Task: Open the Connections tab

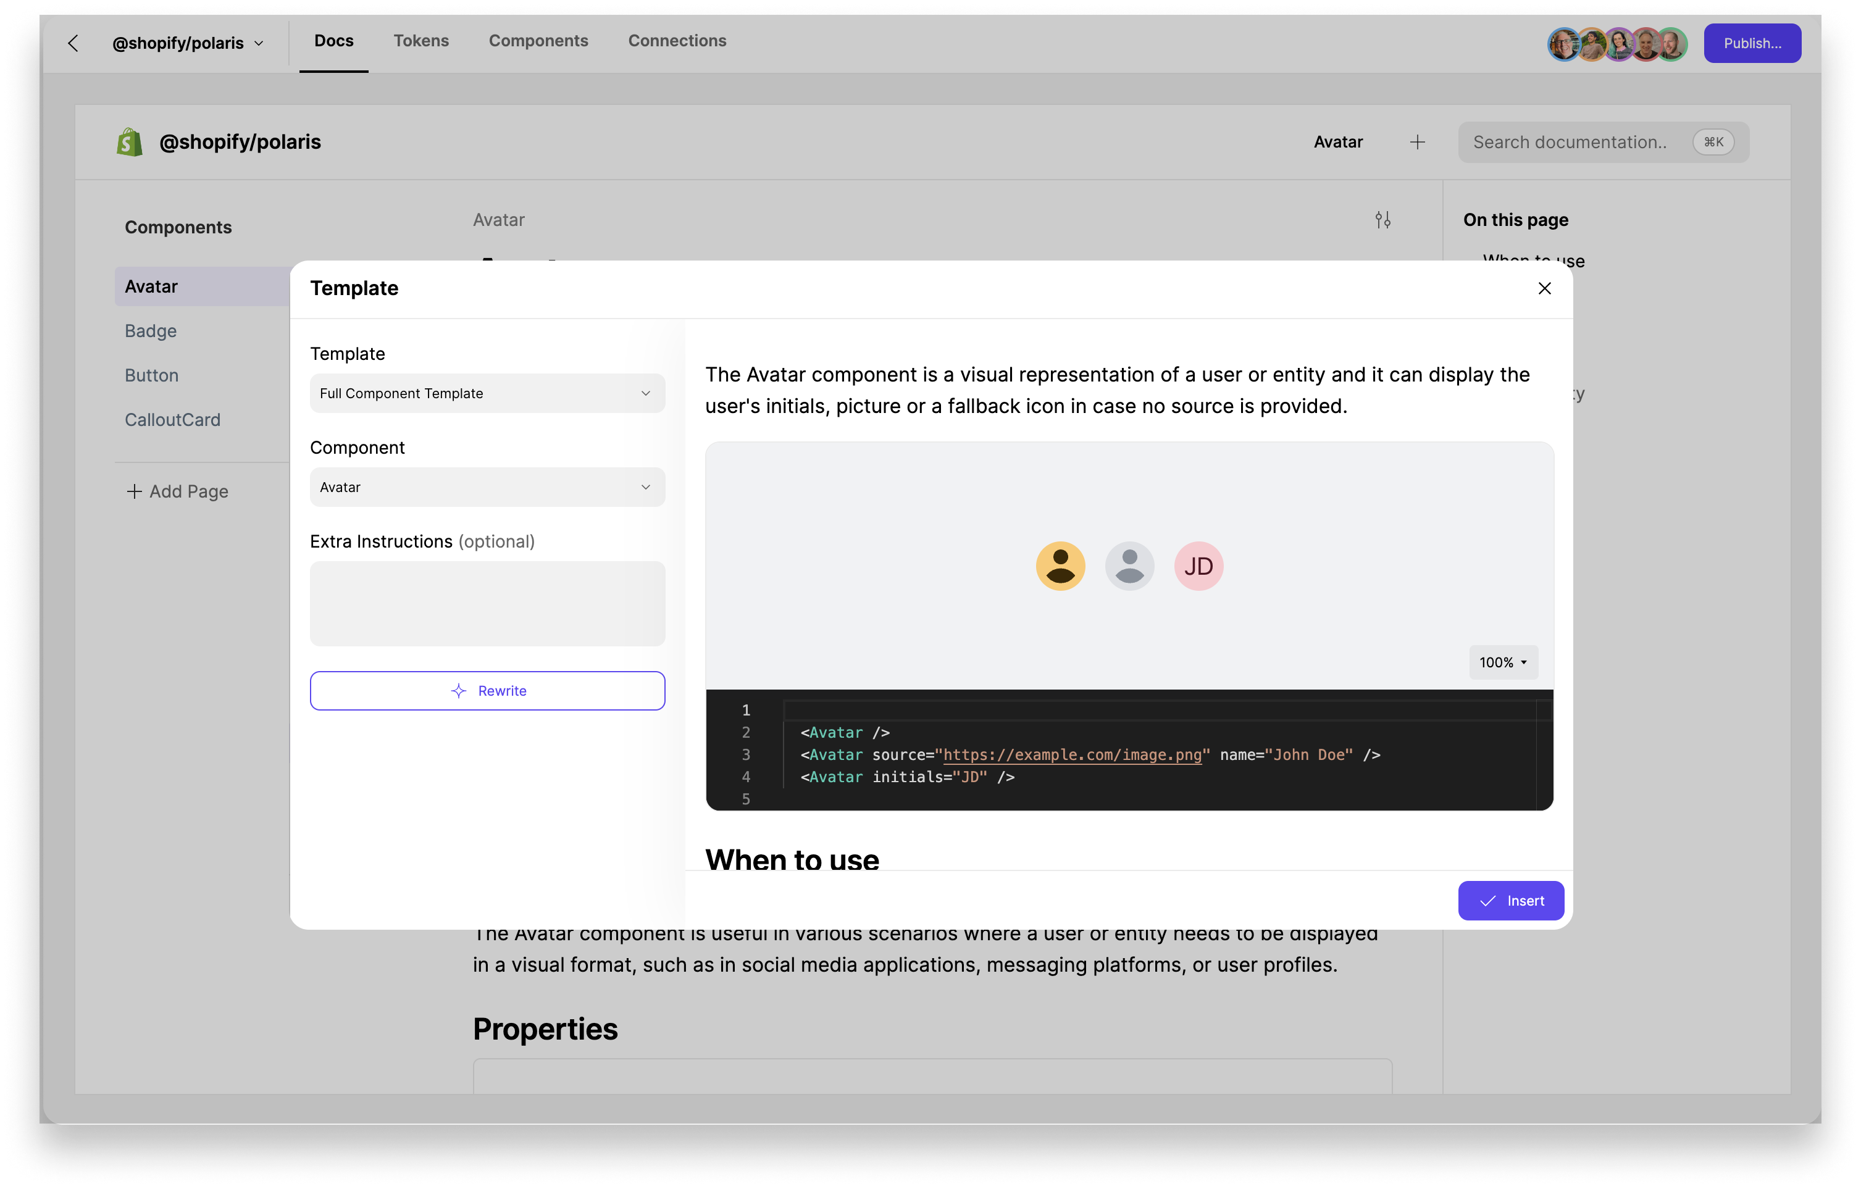Action: [x=677, y=41]
